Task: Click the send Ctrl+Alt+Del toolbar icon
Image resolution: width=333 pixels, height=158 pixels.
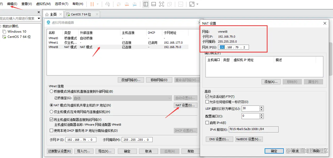Action: pyautogui.click(x=108, y=4)
